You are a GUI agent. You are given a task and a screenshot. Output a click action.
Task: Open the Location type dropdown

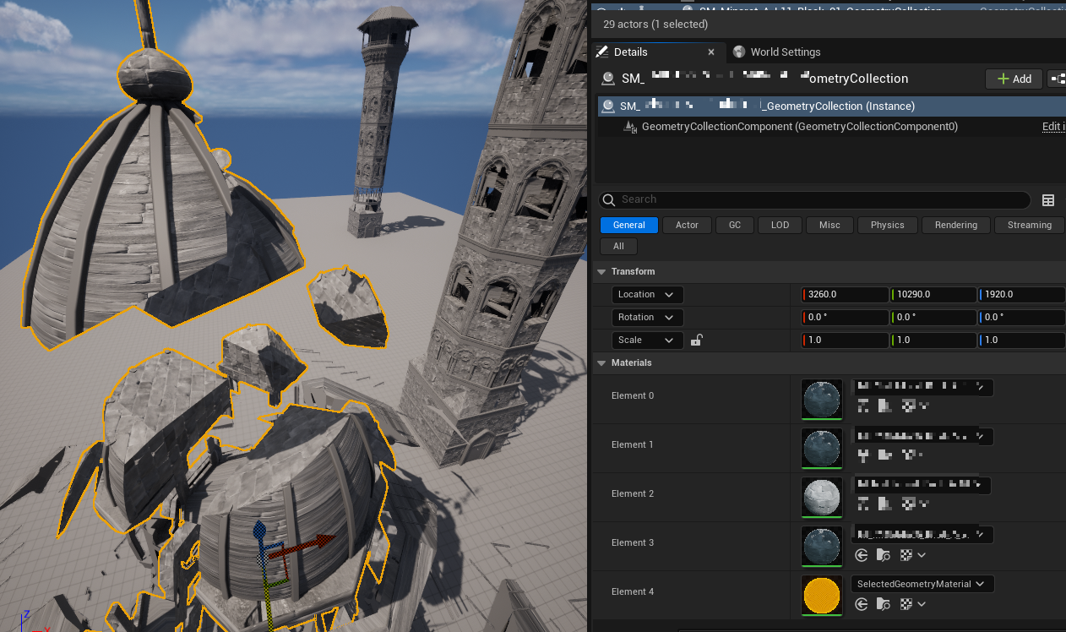pyautogui.click(x=647, y=294)
